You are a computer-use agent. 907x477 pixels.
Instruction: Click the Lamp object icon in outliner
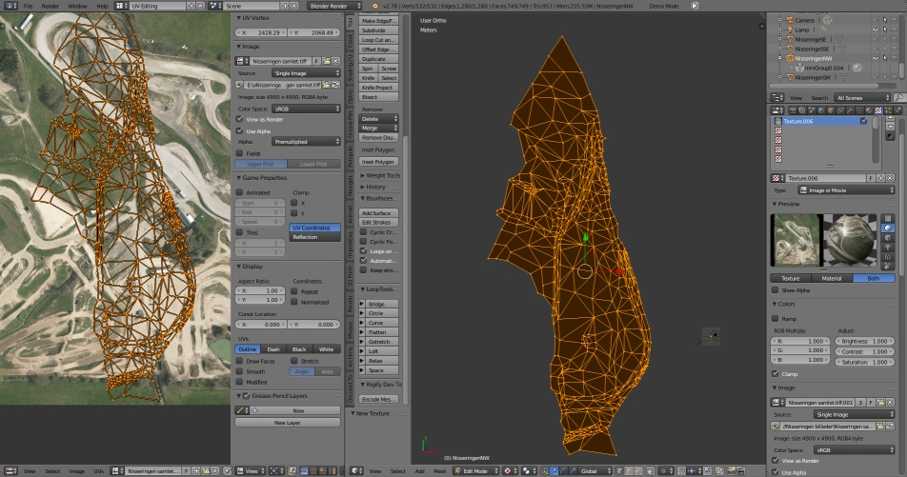790,30
